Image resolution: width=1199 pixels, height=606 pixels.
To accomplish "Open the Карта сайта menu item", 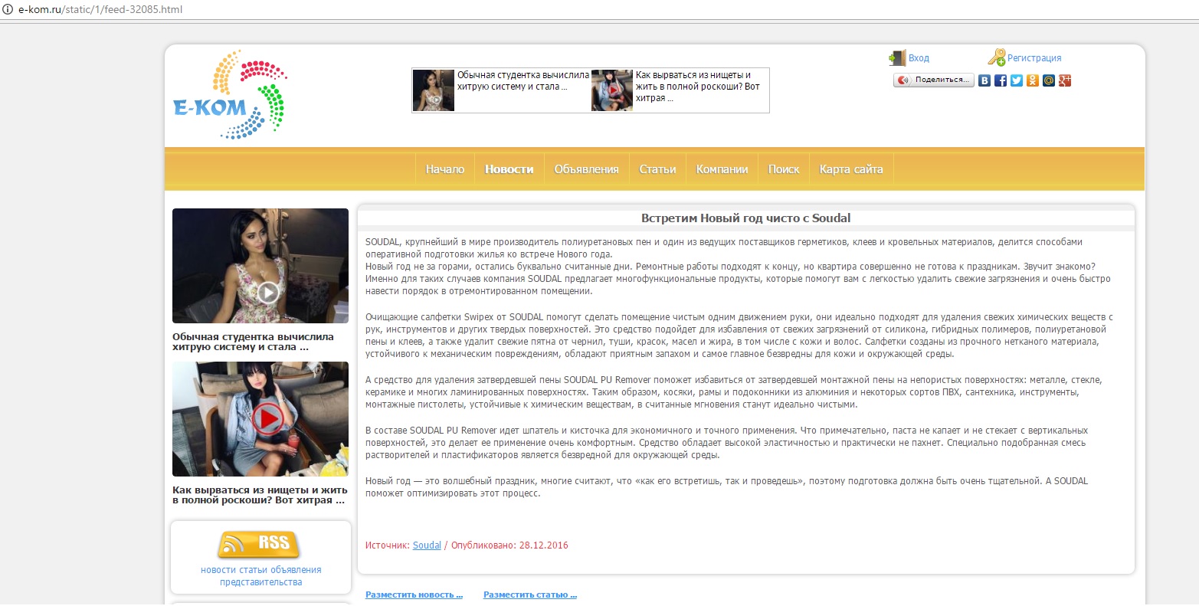I will pos(851,169).
